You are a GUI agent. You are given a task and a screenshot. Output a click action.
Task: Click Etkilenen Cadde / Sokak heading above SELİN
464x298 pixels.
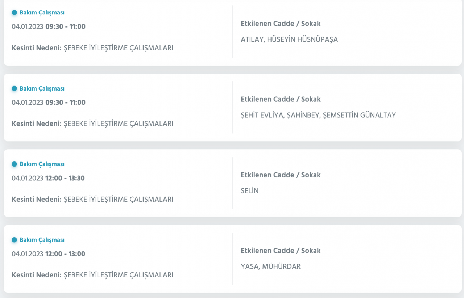[x=280, y=175]
